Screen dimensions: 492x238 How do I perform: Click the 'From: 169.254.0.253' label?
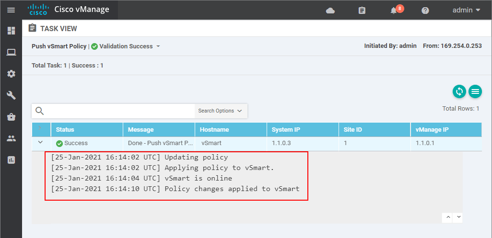coord(452,45)
